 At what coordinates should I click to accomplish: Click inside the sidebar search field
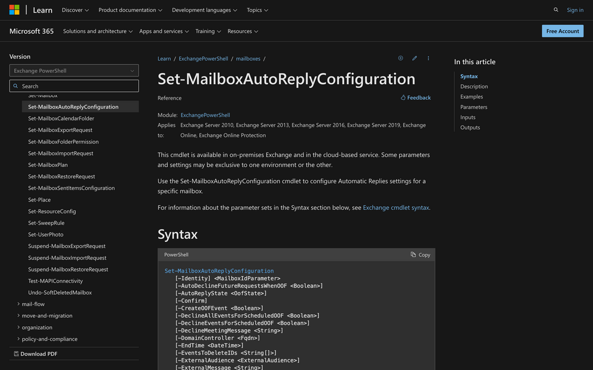(x=74, y=85)
